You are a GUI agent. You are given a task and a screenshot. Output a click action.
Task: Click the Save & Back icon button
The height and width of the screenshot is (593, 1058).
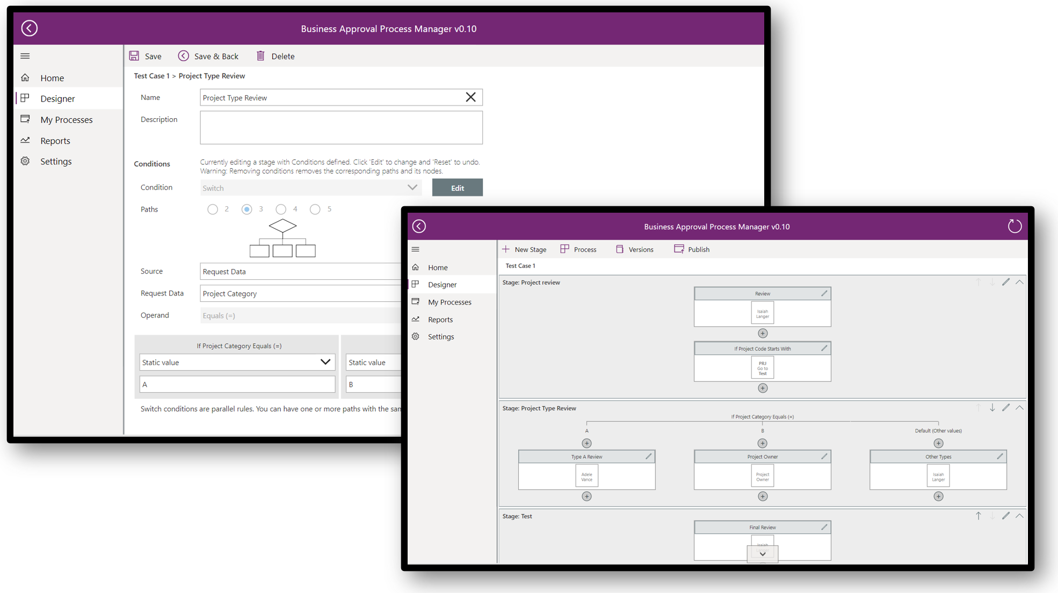pos(184,56)
